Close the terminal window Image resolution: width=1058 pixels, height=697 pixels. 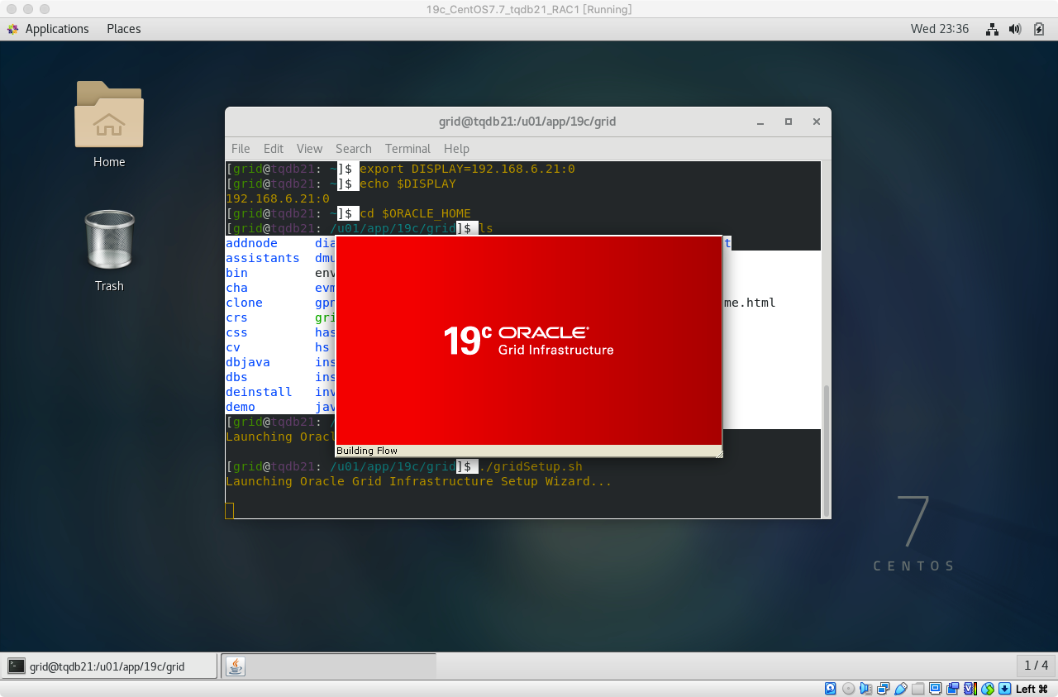pyautogui.click(x=817, y=122)
